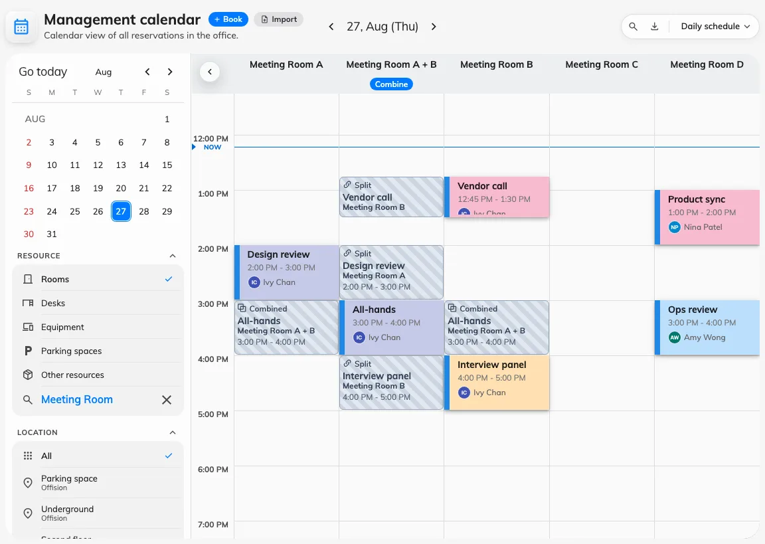Image resolution: width=765 pixels, height=544 pixels.
Task: Show previous month in mini calendar
Action: (147, 72)
